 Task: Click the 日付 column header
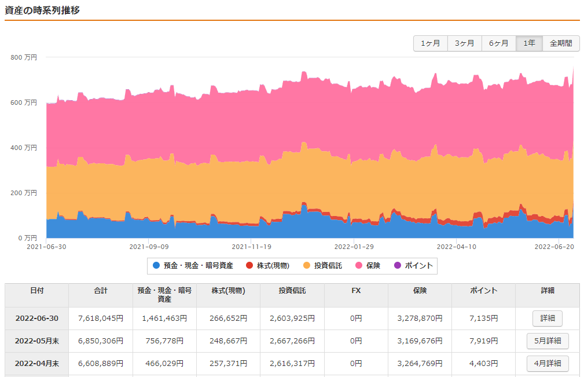click(36, 291)
